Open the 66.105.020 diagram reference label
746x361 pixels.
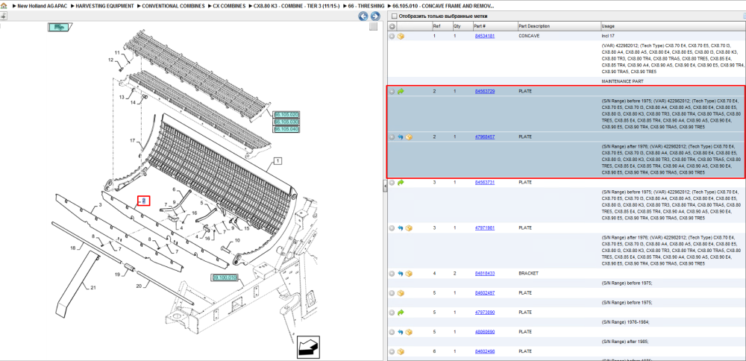(286, 115)
